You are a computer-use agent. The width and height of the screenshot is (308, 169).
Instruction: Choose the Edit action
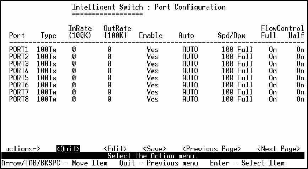point(115,149)
